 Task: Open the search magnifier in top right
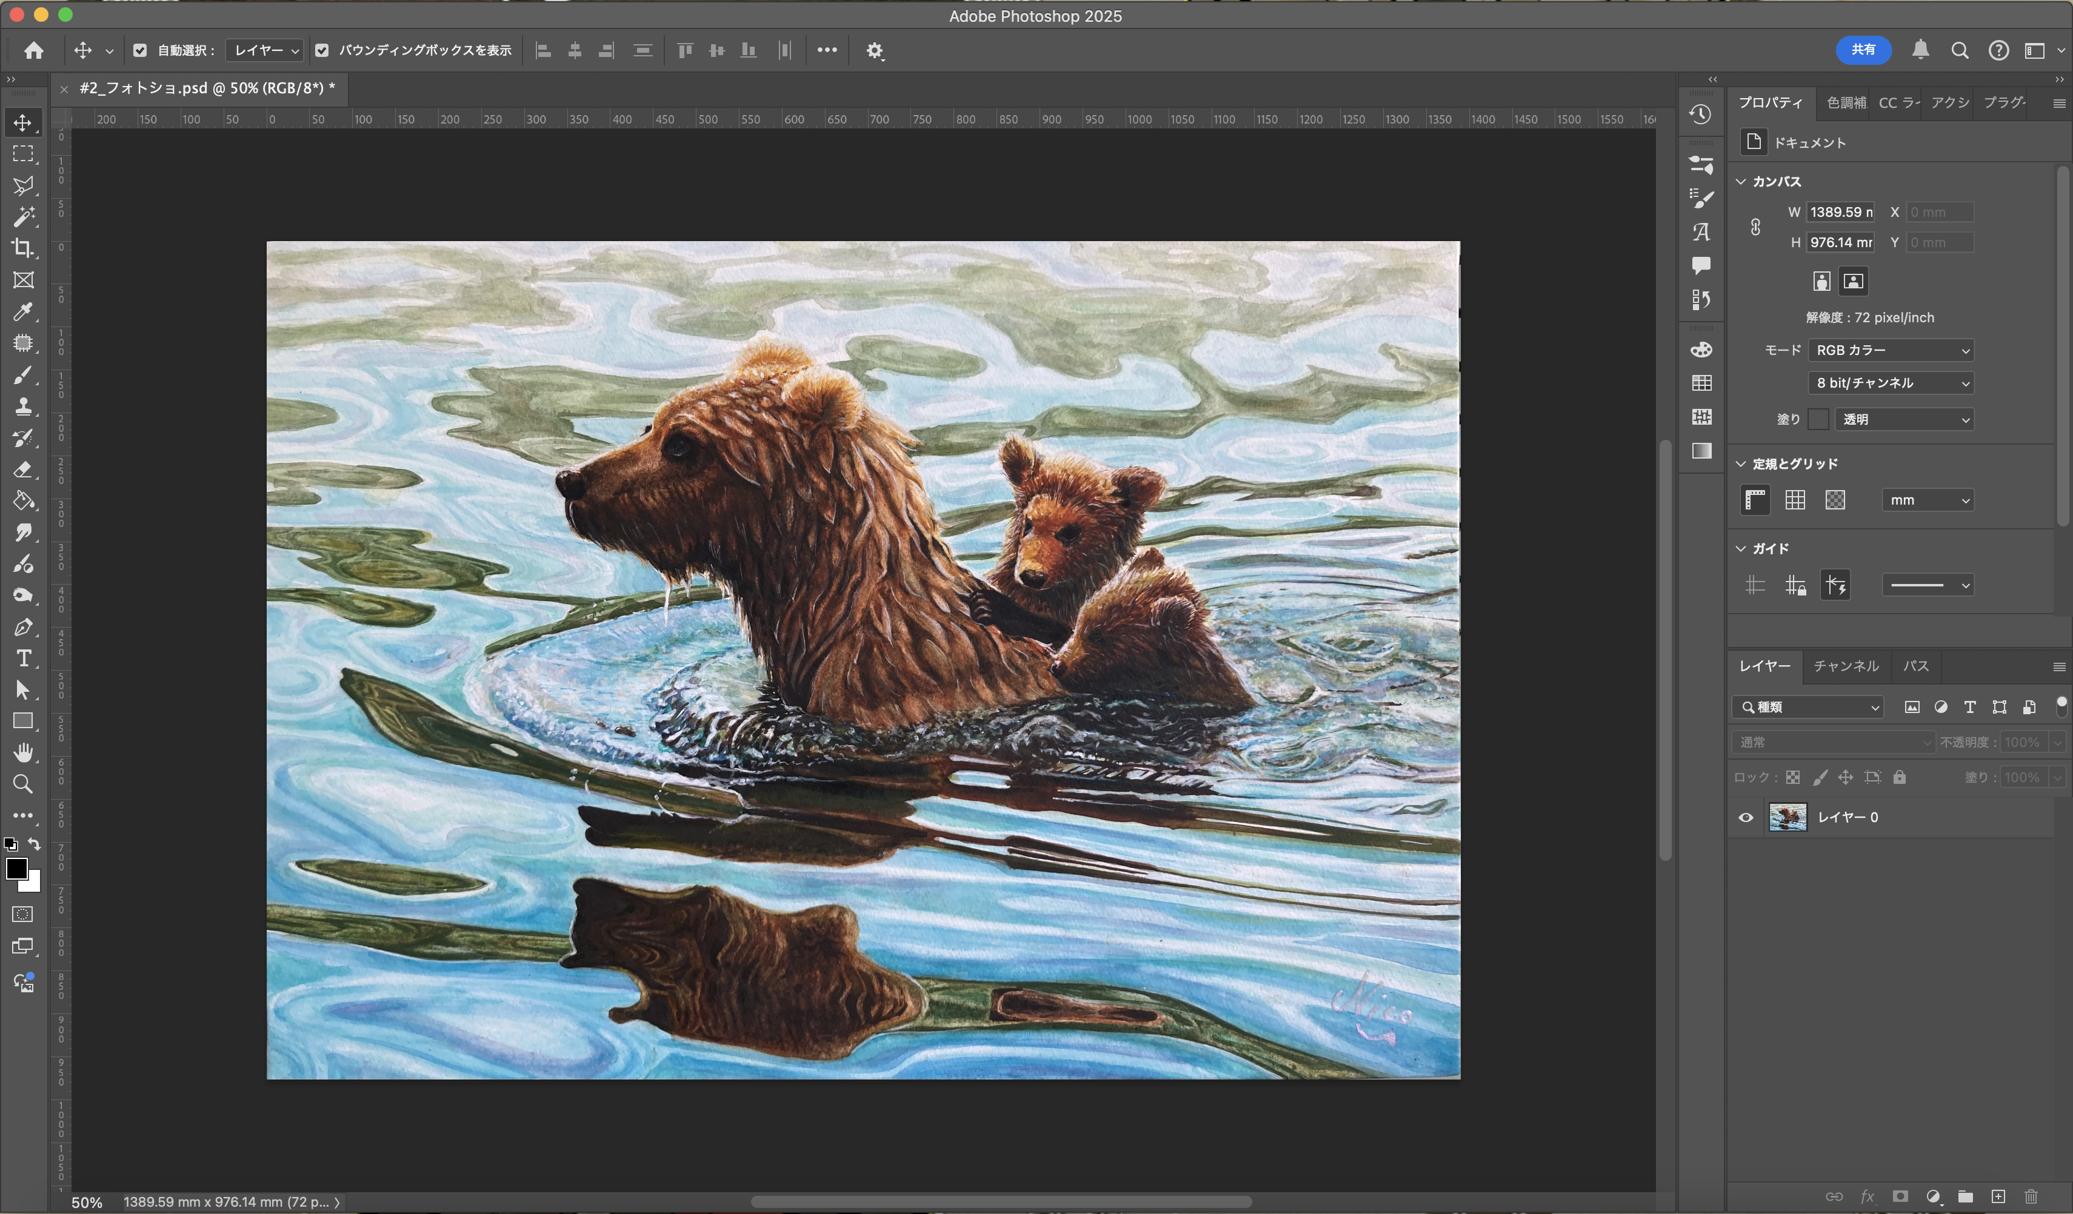(1960, 51)
